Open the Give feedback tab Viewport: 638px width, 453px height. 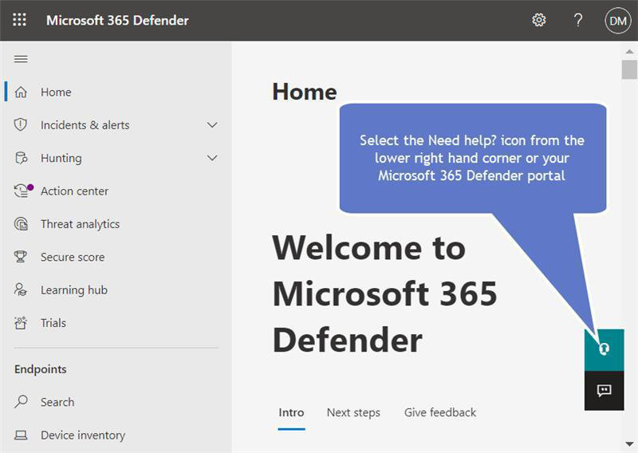click(x=440, y=412)
